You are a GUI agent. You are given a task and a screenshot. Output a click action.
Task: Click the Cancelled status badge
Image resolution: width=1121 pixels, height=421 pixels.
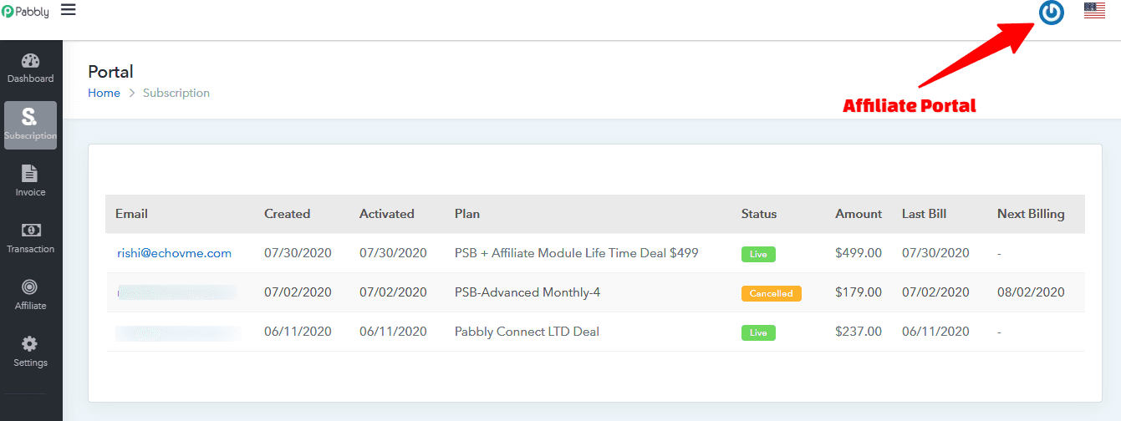tap(772, 293)
